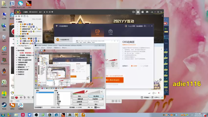Adjust OBS microphone volume meter
This screenshot has height=117, width=208.
[79, 92]
